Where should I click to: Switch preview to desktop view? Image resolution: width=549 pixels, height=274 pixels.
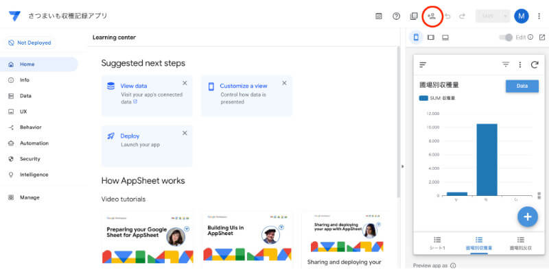445,37
